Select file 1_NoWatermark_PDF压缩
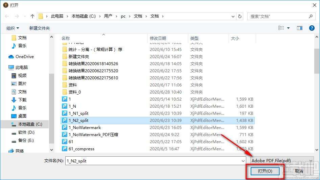Viewport: 320px width, 180px height. click(x=93, y=134)
